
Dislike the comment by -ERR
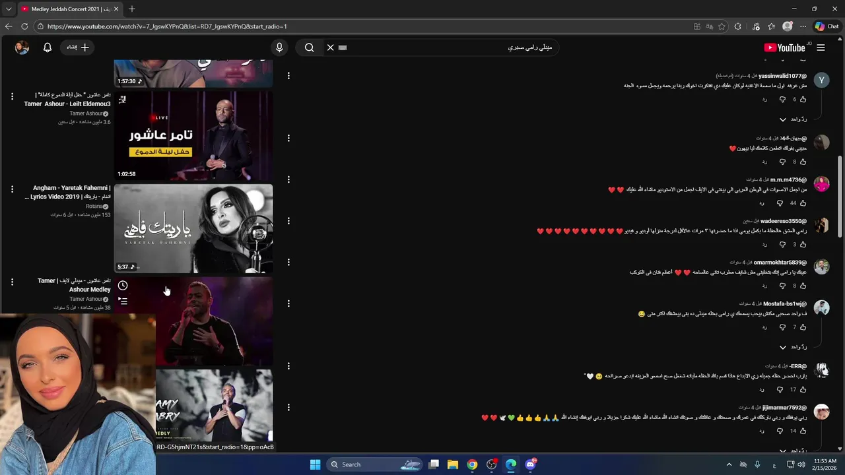[780, 389]
